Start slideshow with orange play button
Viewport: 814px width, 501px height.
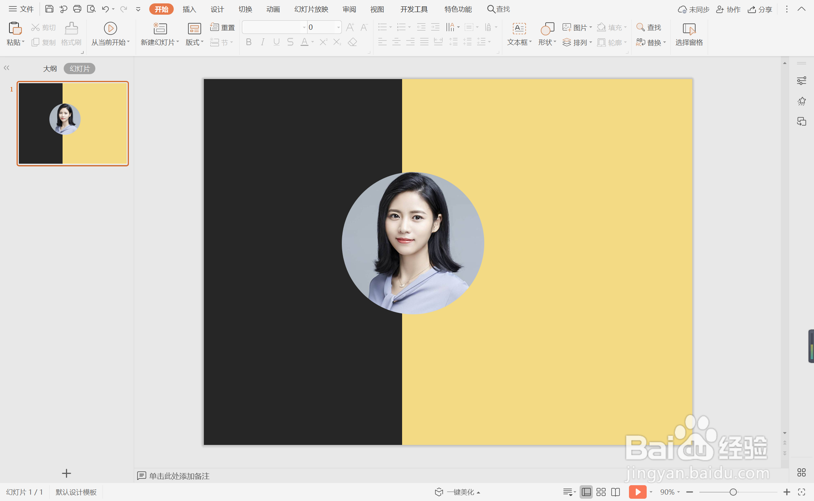click(637, 492)
